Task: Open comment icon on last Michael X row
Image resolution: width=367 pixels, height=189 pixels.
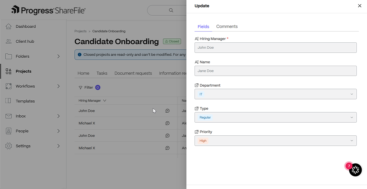Action: [x=167, y=148]
